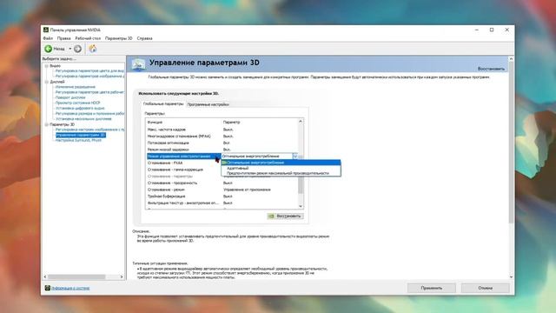Open Регулировка размера и положения рабочего стола

click(x=89, y=113)
